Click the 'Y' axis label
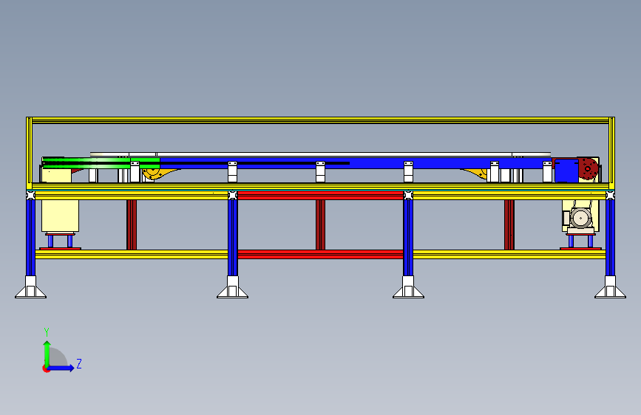 pos(47,332)
